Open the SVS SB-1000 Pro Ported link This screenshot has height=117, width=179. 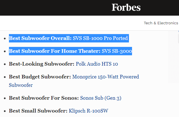(x=100, y=38)
